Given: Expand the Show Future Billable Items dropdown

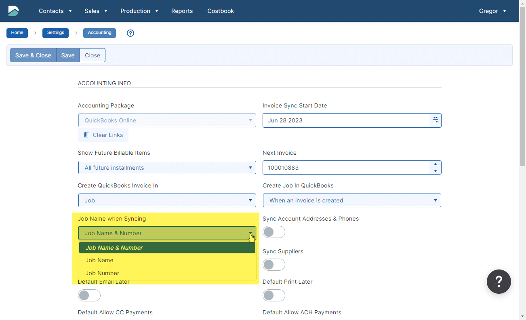Looking at the screenshot, I should [x=167, y=168].
